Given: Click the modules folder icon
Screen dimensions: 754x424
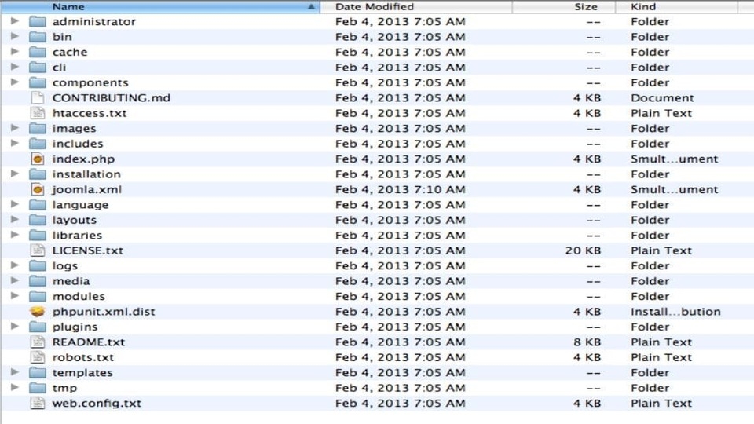Looking at the screenshot, I should pos(38,296).
